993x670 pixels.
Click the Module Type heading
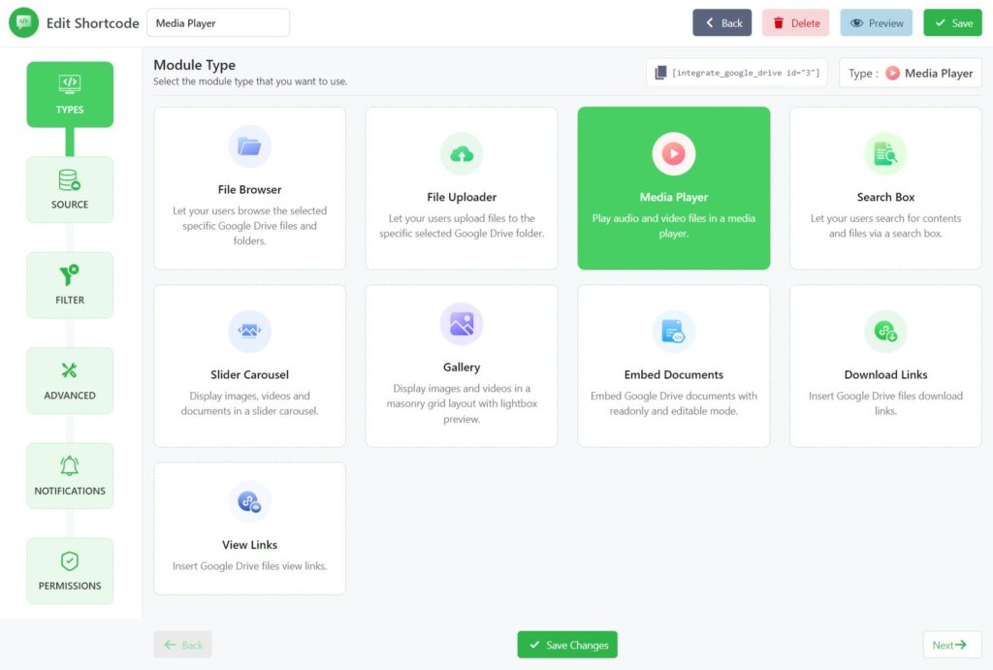click(194, 65)
